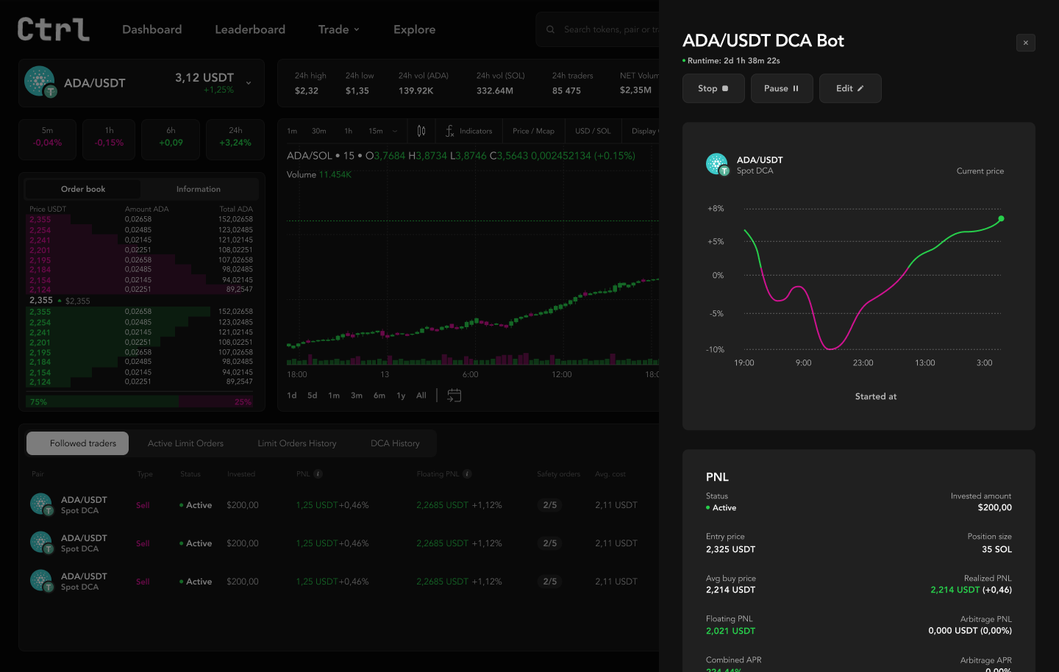Click the buy/sell ratio bar
Image resolution: width=1059 pixels, height=672 pixels.
(140, 401)
